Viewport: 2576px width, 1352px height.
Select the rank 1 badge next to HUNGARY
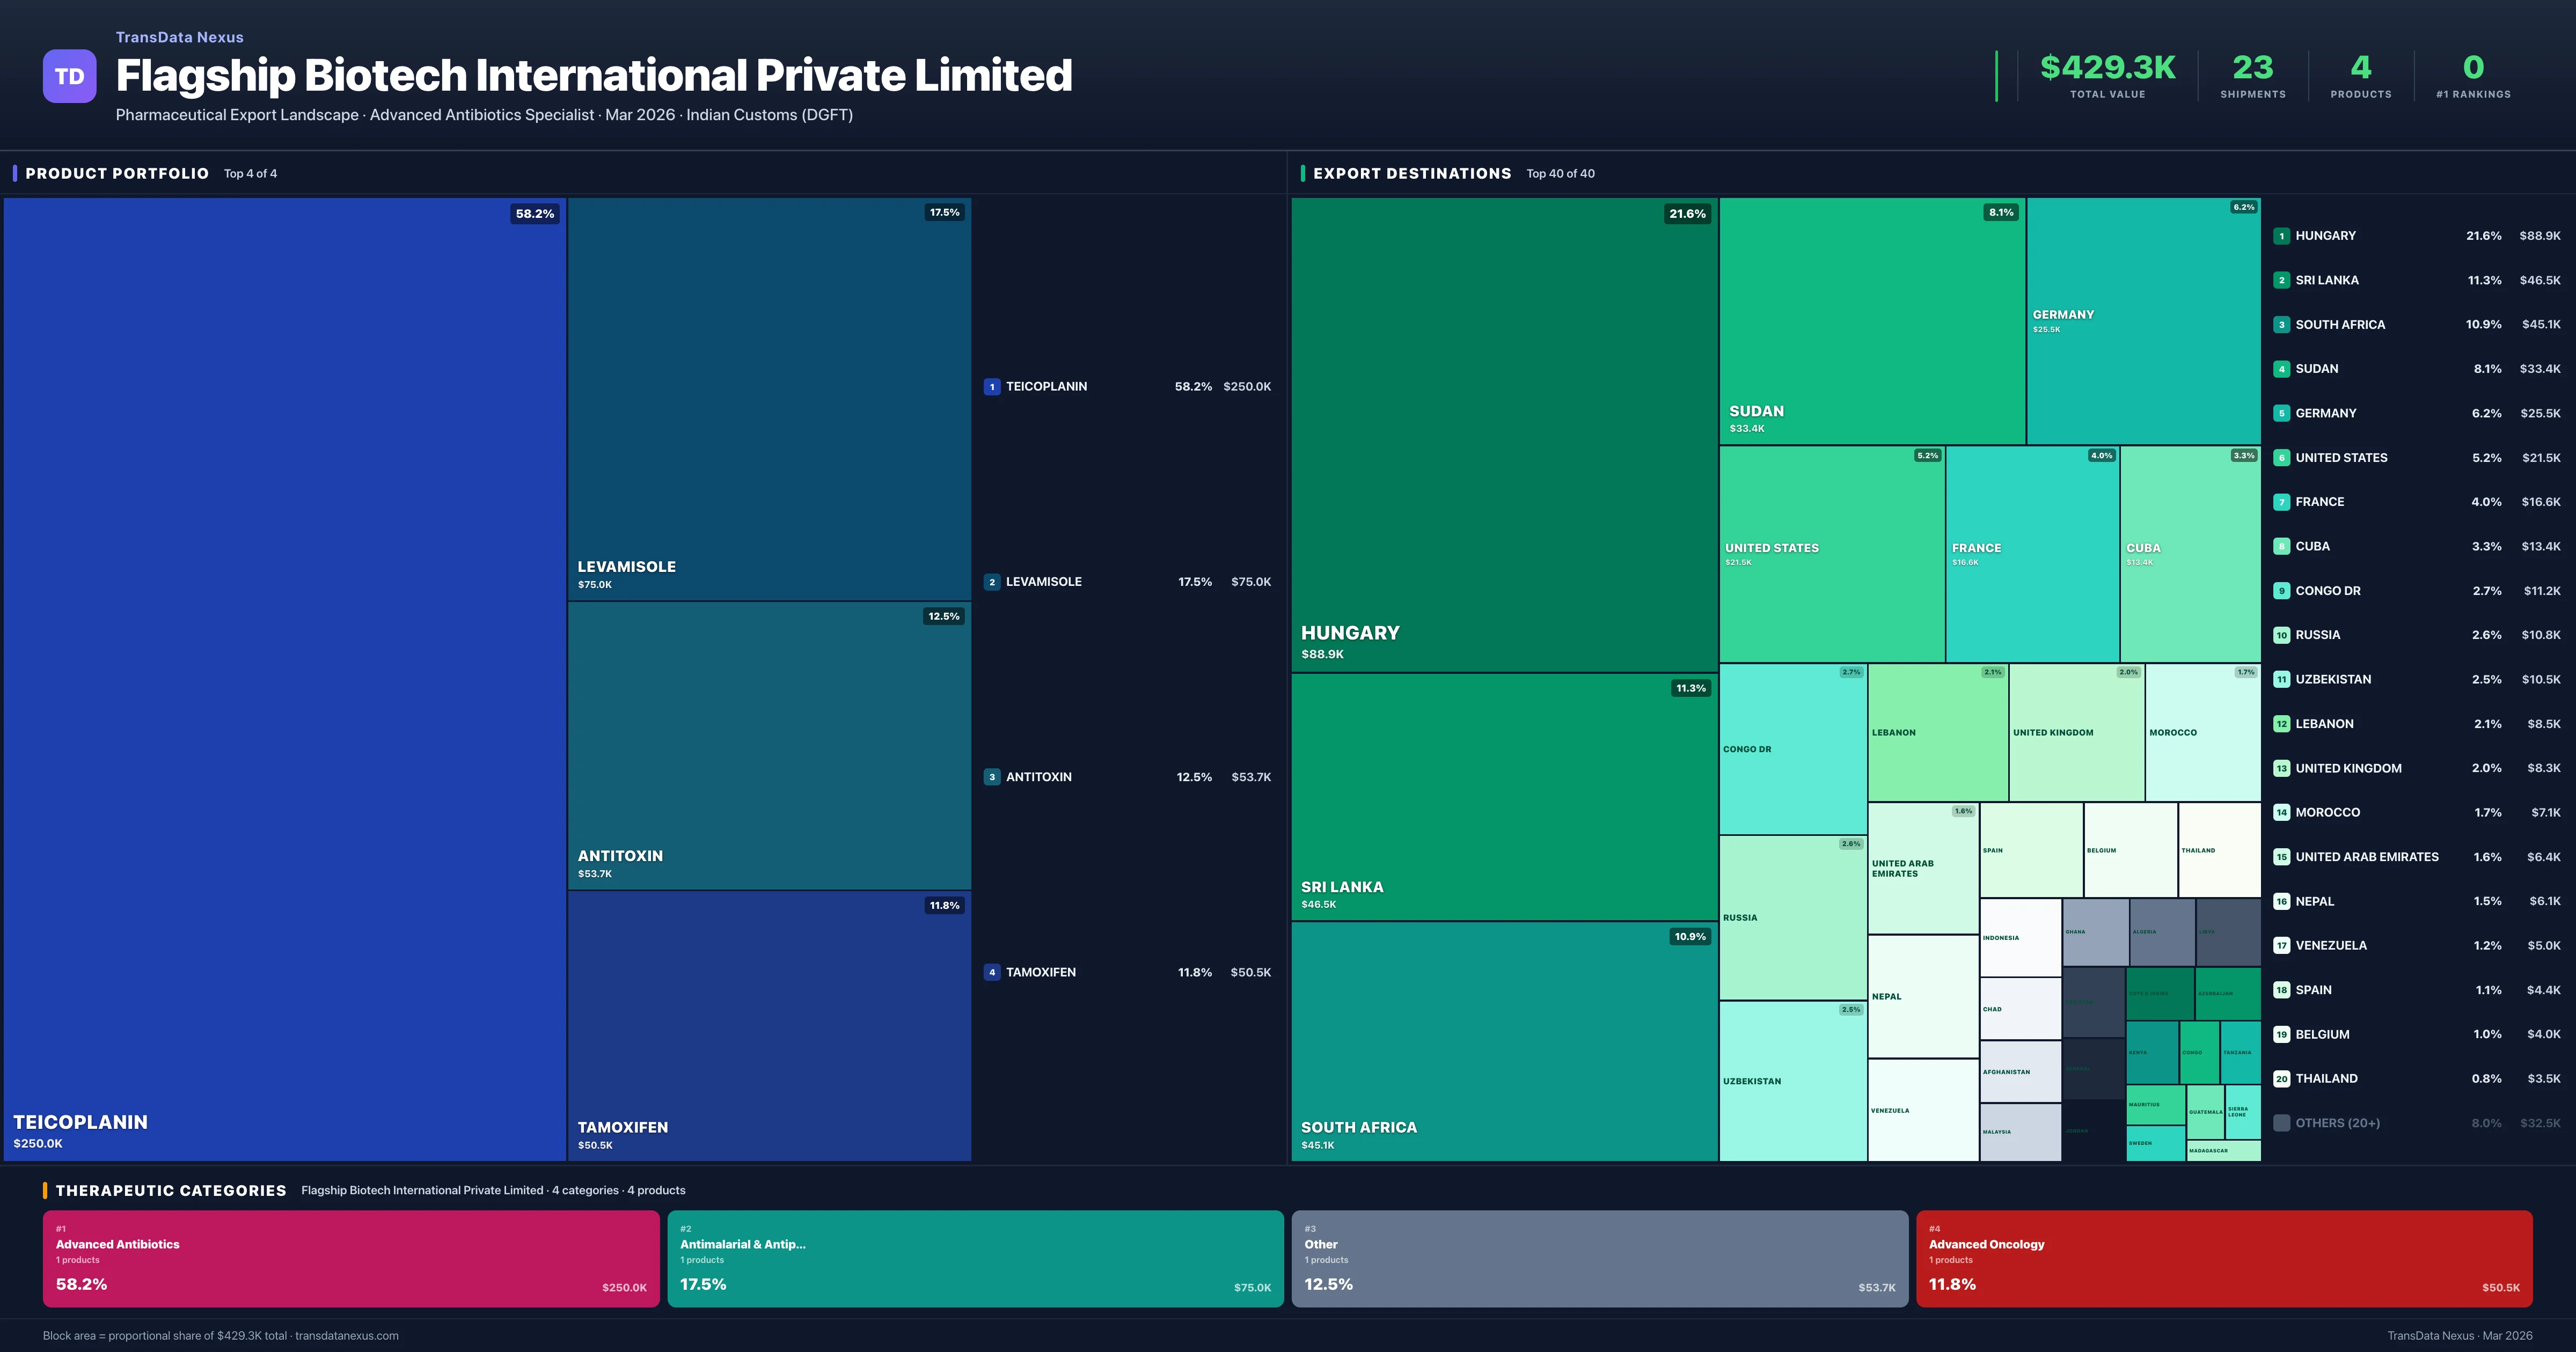tap(2282, 235)
